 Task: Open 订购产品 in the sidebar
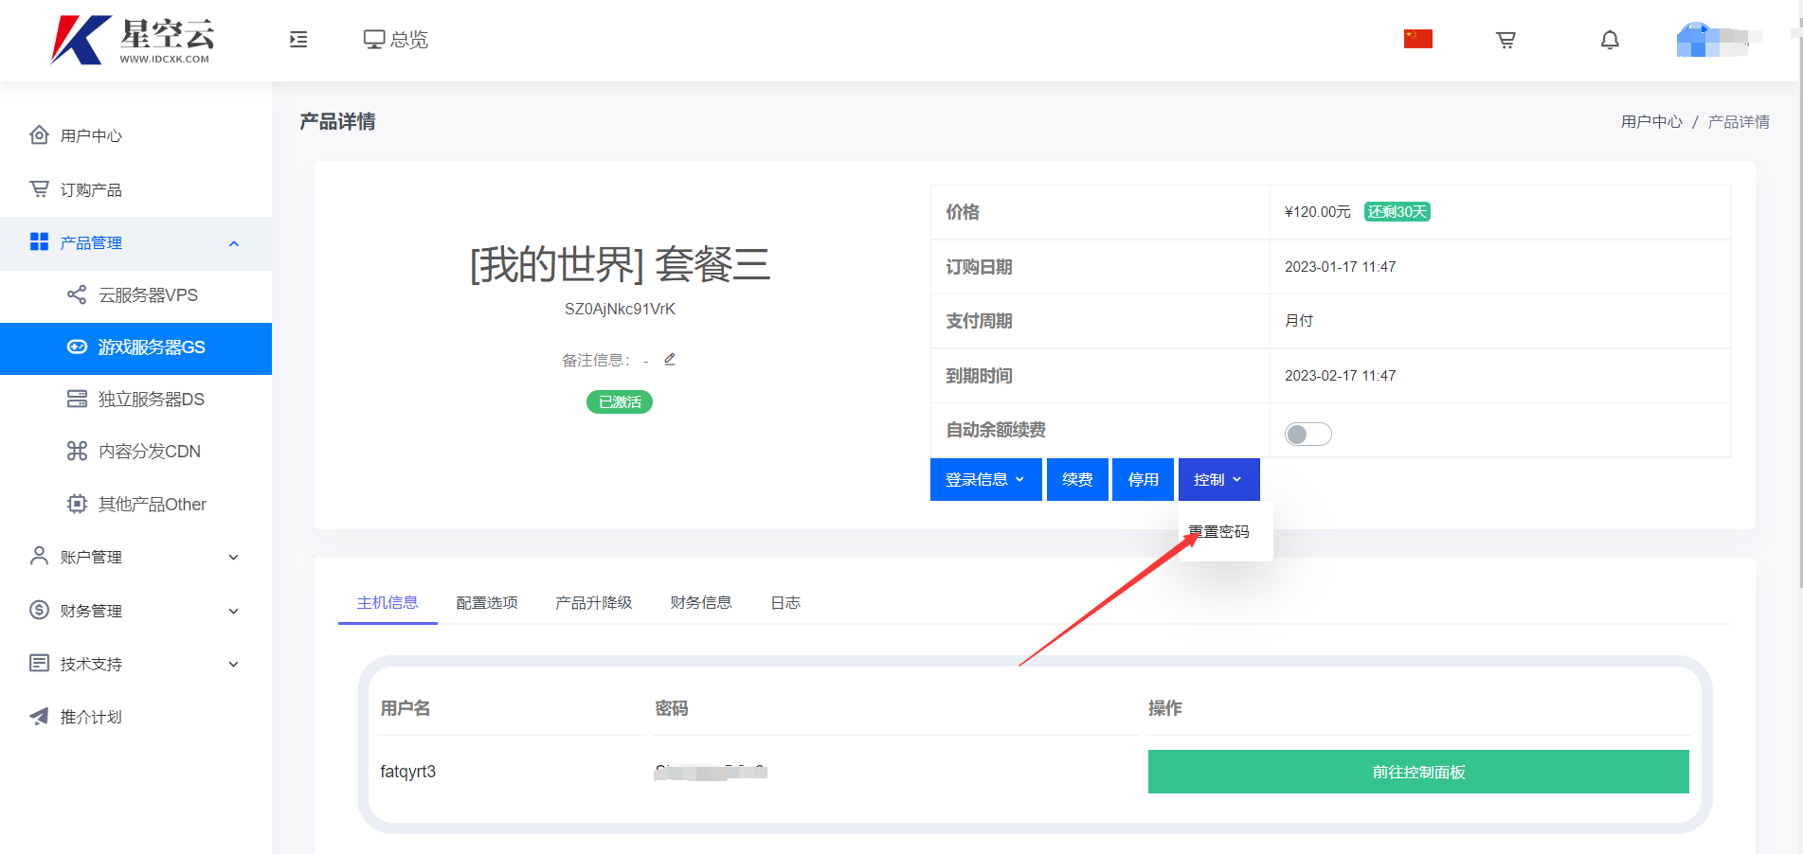pyautogui.click(x=91, y=189)
